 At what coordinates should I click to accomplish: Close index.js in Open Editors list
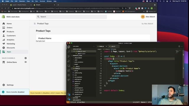tap(74, 51)
